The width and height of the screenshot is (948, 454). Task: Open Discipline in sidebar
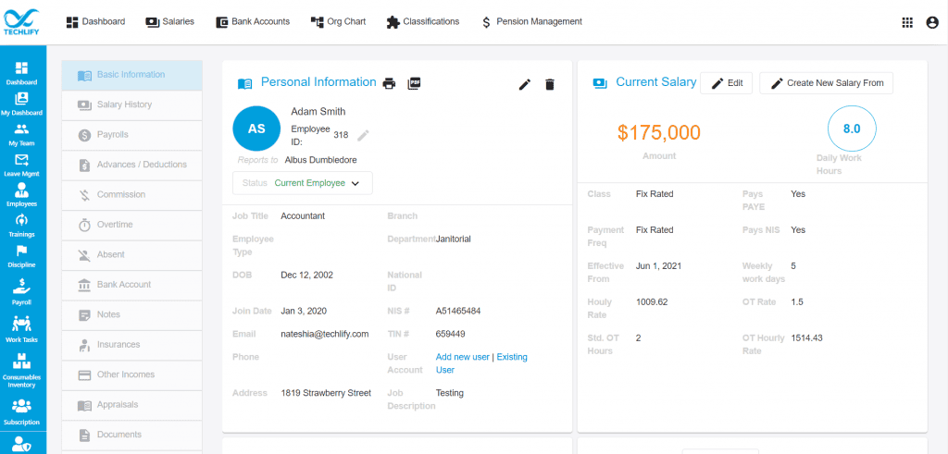point(22,256)
